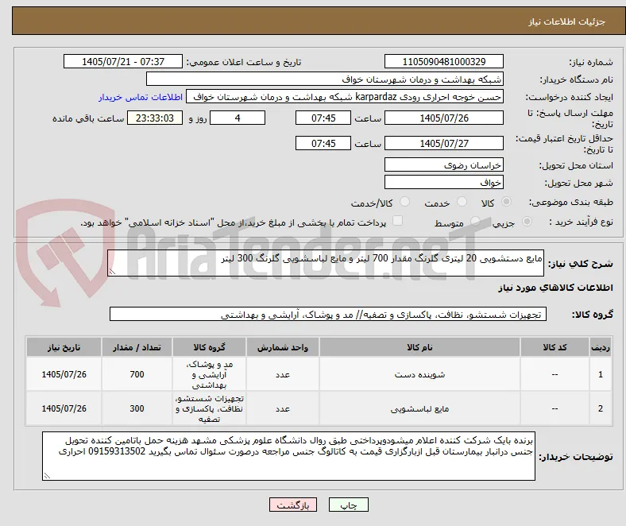Click the city field خواف
Image resolution: width=626 pixels, height=526 pixels.
pyautogui.click(x=444, y=183)
